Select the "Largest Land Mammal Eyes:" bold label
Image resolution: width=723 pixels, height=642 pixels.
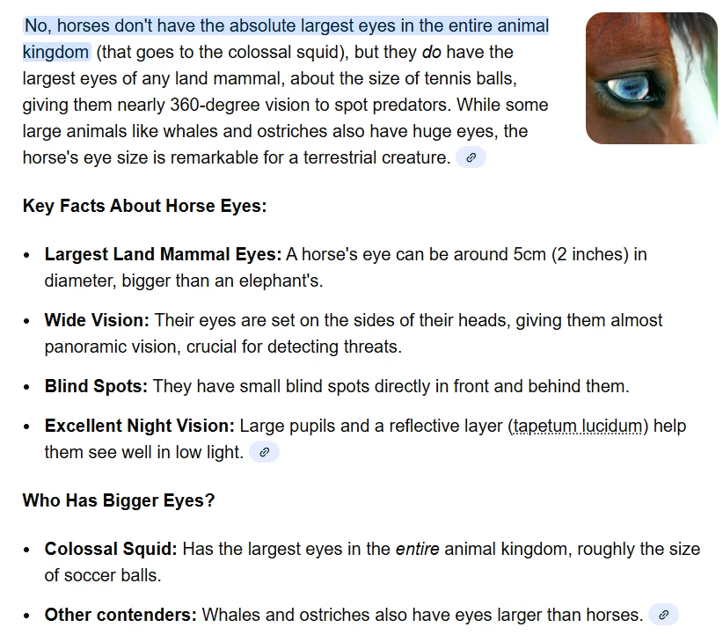point(163,254)
